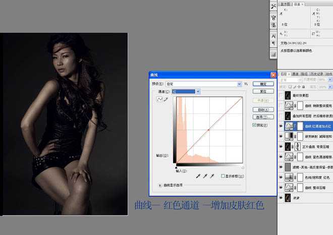This screenshot has width=333, height=235.
Task: Select the curve point editing tool icon
Action: 159,99
